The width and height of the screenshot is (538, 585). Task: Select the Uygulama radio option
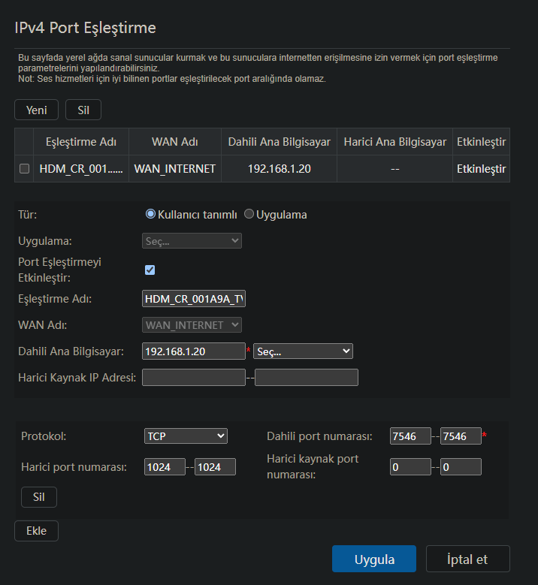249,214
